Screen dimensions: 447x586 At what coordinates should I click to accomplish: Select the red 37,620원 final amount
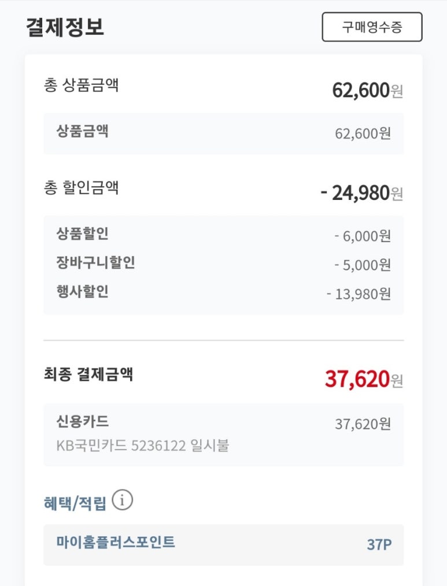pos(363,379)
